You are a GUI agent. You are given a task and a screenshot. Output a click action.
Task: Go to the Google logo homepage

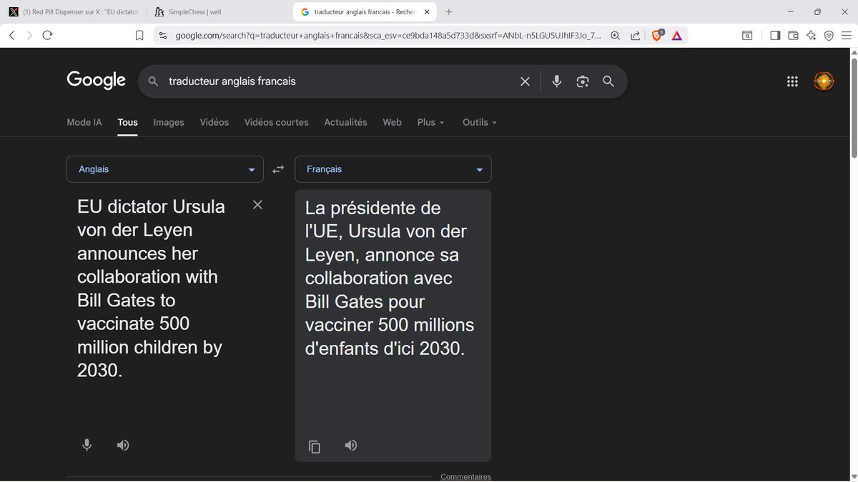pyautogui.click(x=97, y=81)
